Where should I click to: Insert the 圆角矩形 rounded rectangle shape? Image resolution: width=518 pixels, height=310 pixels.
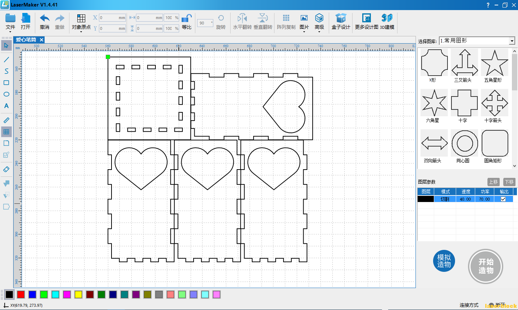coord(495,143)
